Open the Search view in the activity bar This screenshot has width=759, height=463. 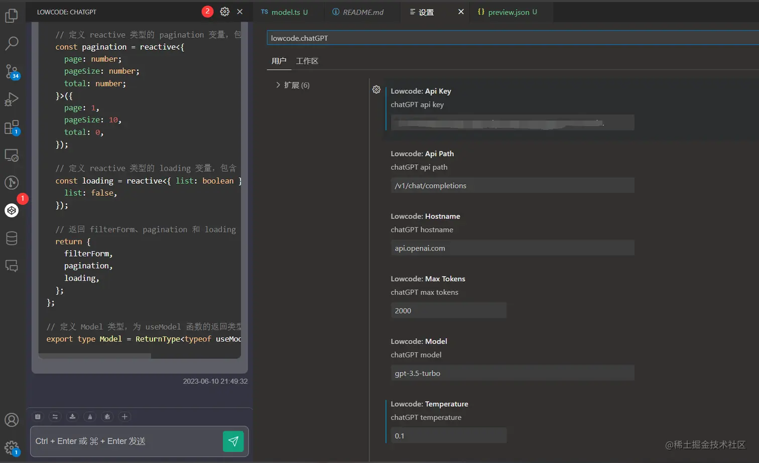12,43
